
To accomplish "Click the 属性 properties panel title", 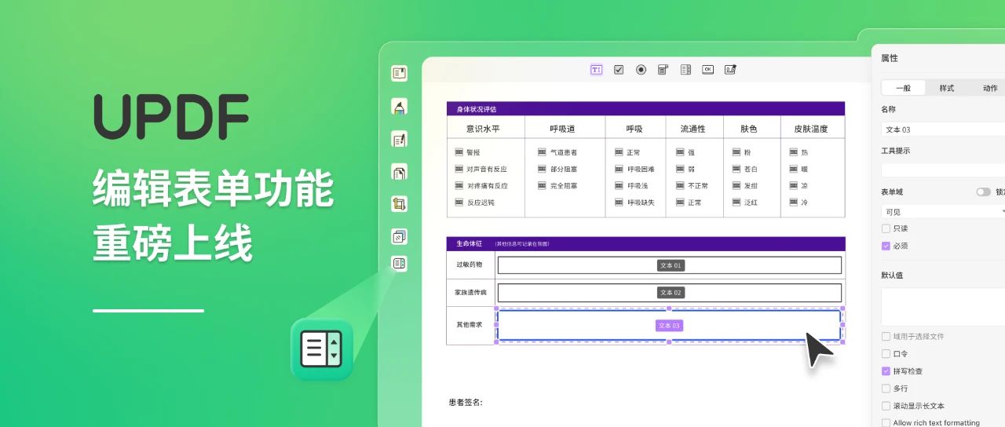I will 890,58.
